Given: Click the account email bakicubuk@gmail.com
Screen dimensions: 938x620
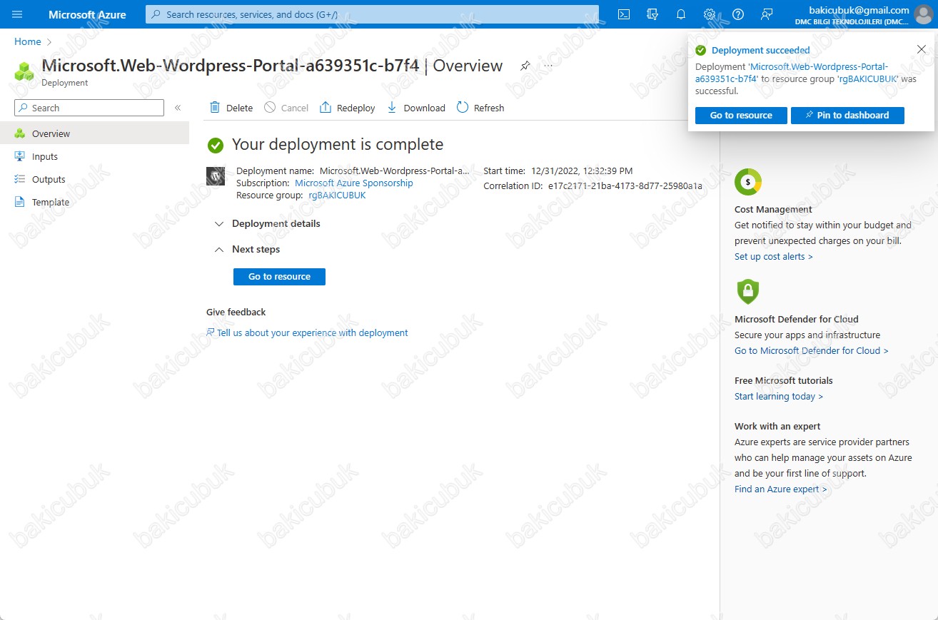Looking at the screenshot, I should click(859, 10).
